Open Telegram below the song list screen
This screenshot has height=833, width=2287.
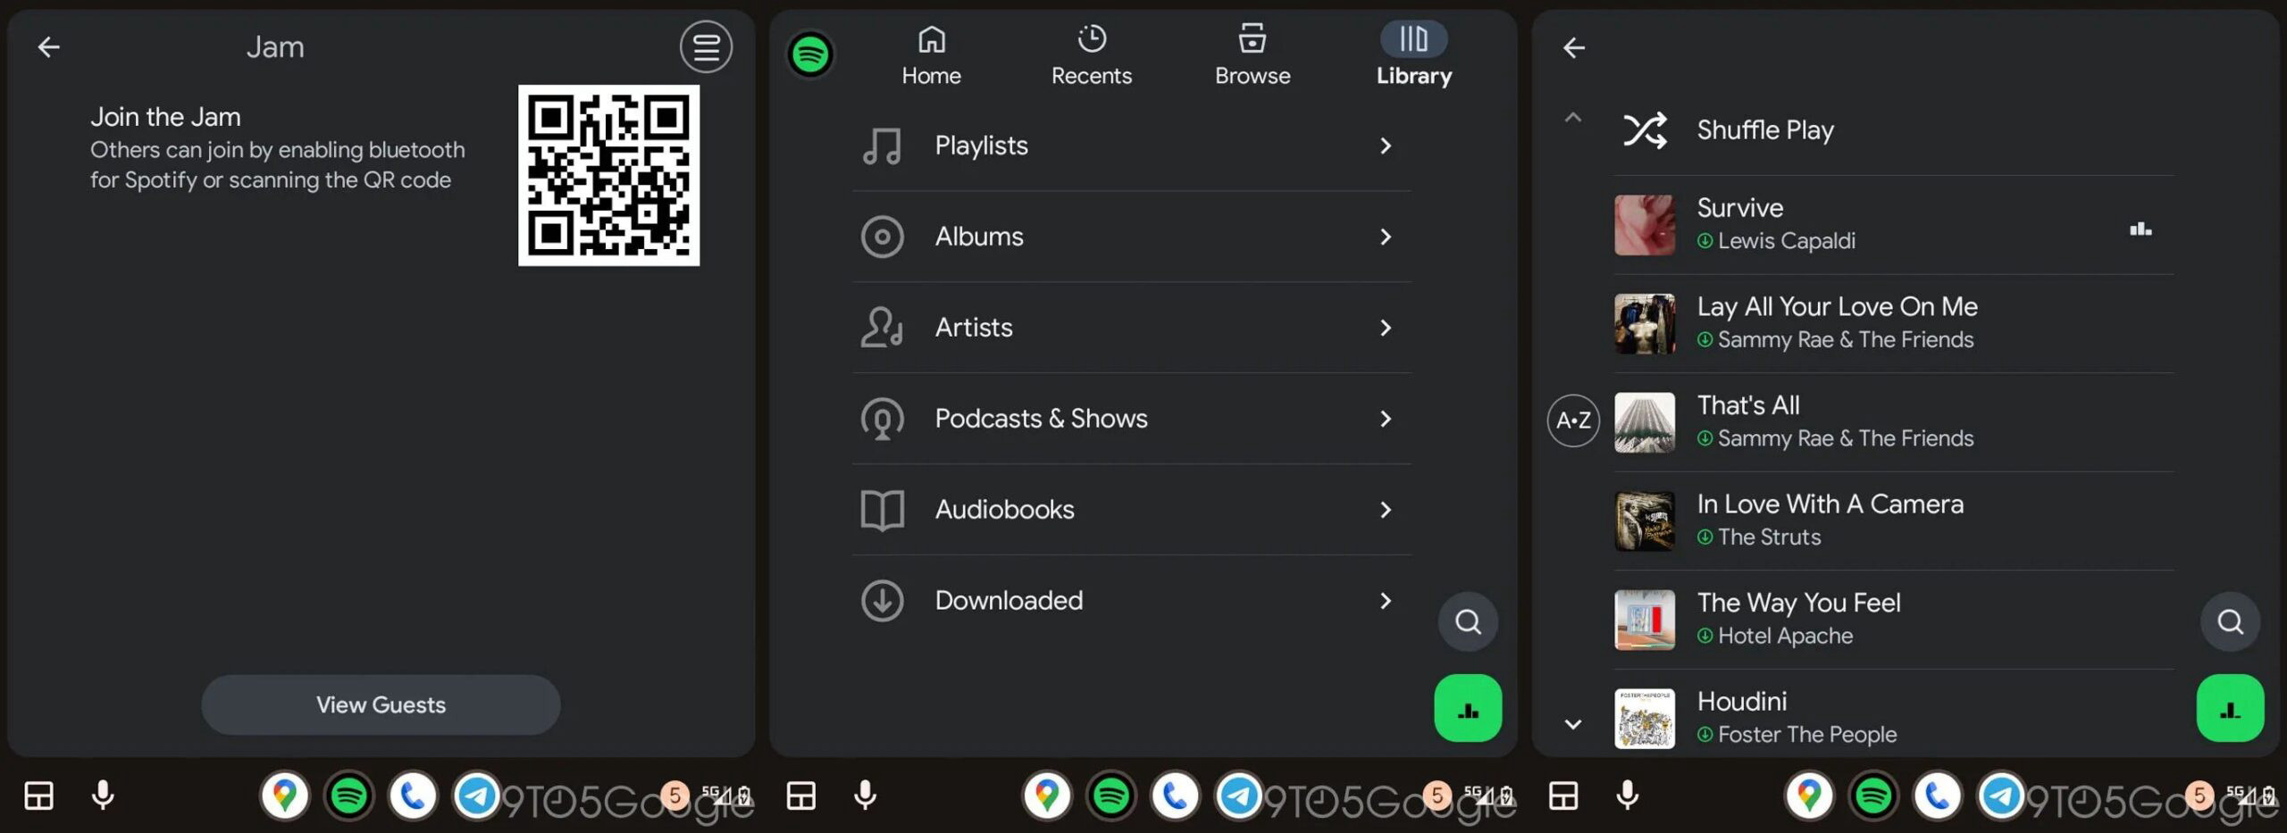pos(2002,795)
